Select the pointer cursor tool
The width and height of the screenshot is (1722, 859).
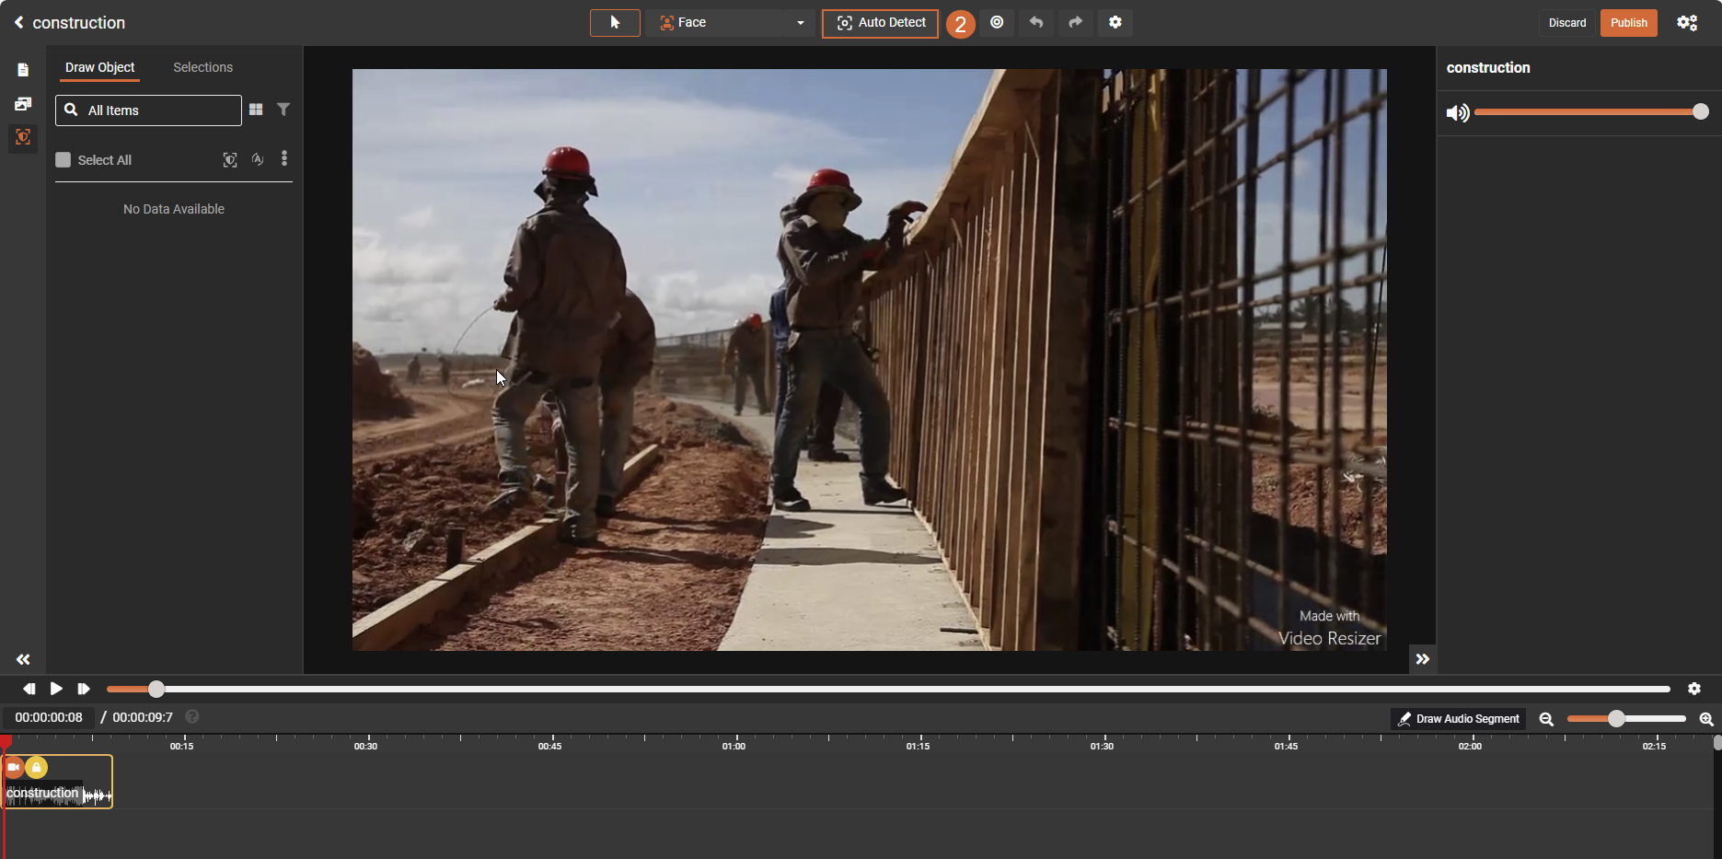pos(614,23)
